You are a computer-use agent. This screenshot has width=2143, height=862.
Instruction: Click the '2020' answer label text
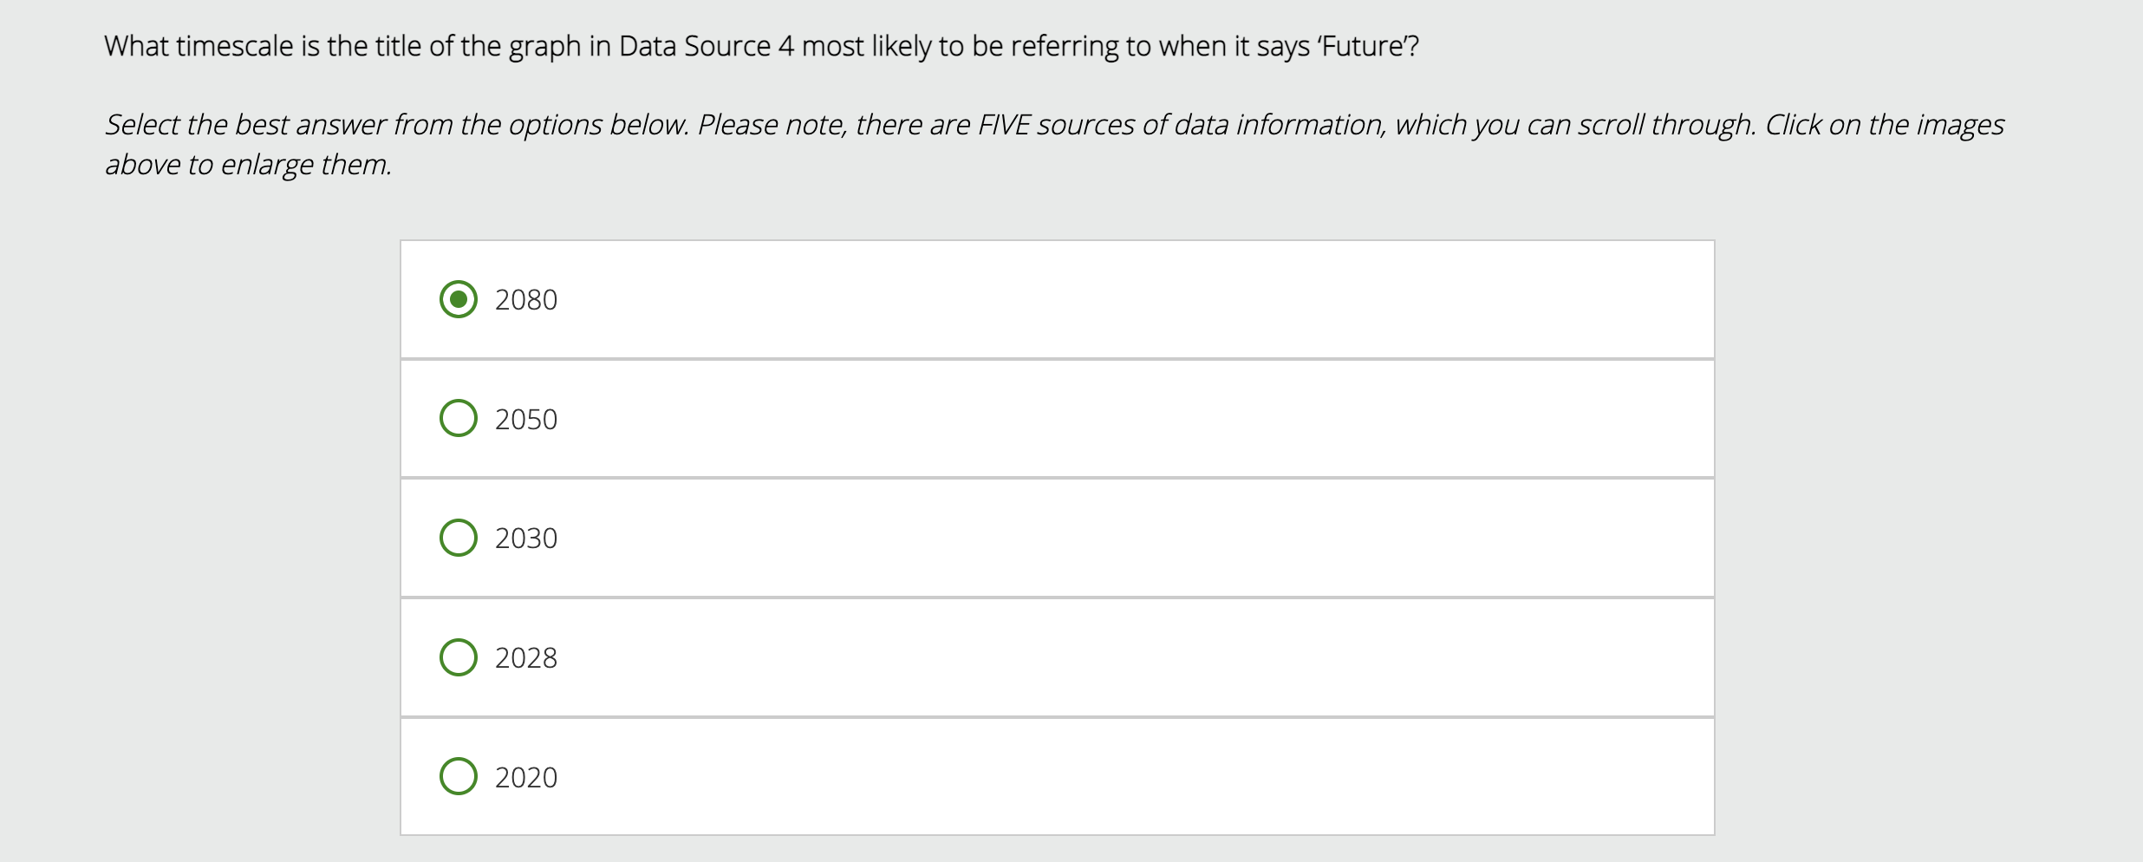pos(525,778)
